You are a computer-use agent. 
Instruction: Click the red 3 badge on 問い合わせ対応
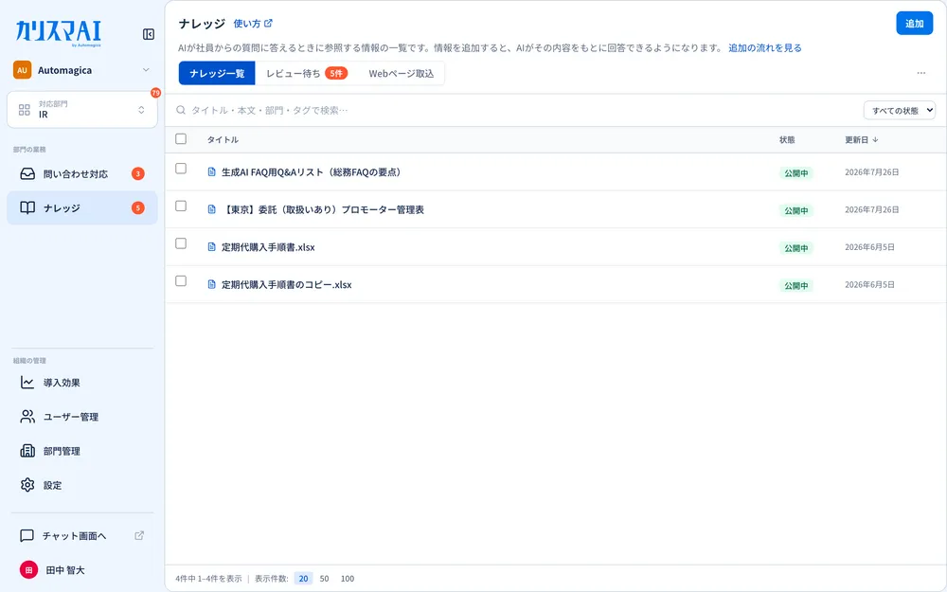click(137, 174)
